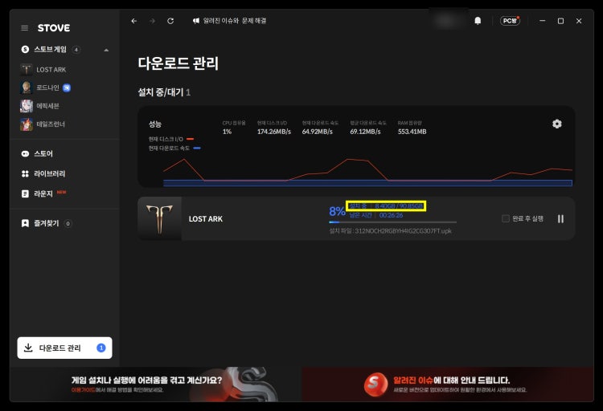Open the install help banner at bottom

156,385
